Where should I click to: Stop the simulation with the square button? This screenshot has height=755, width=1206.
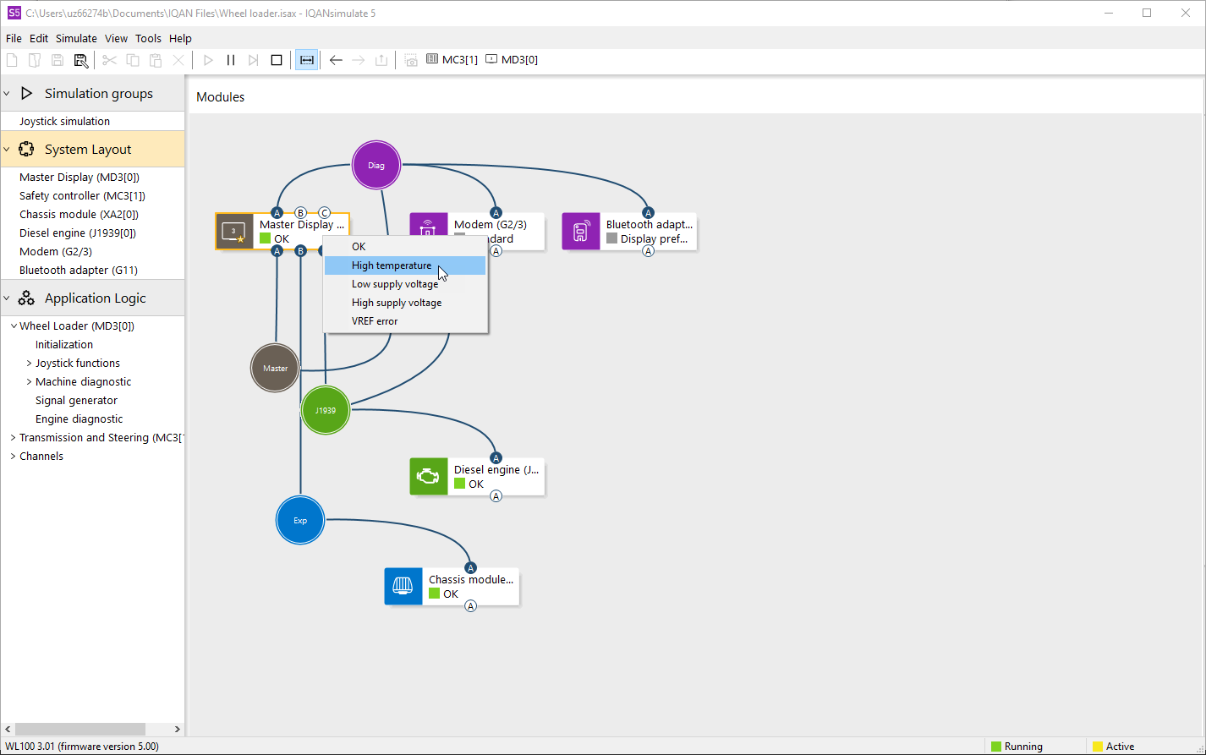point(276,60)
